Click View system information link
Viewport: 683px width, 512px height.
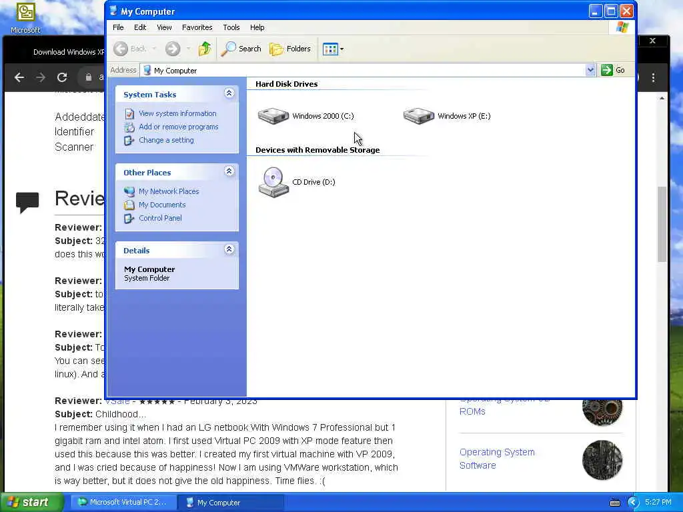click(177, 113)
